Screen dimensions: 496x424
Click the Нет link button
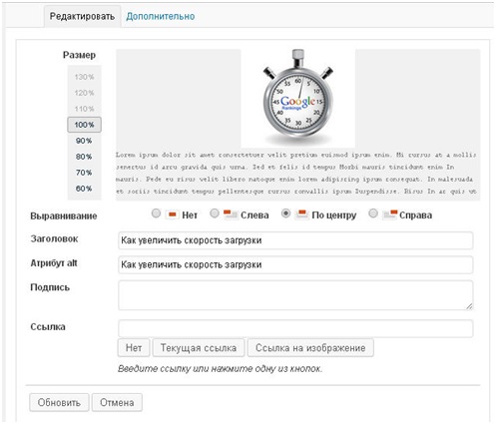click(x=134, y=348)
